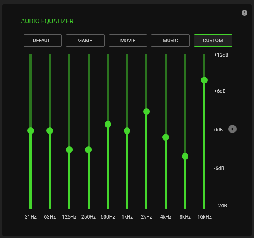
Task: Click the 31Hz slider handle
Action: click(31, 131)
